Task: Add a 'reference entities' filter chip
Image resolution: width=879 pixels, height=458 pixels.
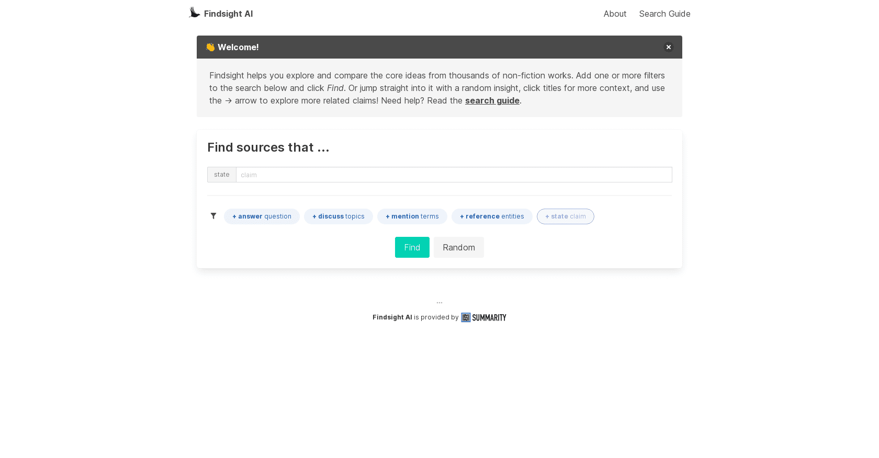Action: pyautogui.click(x=492, y=216)
